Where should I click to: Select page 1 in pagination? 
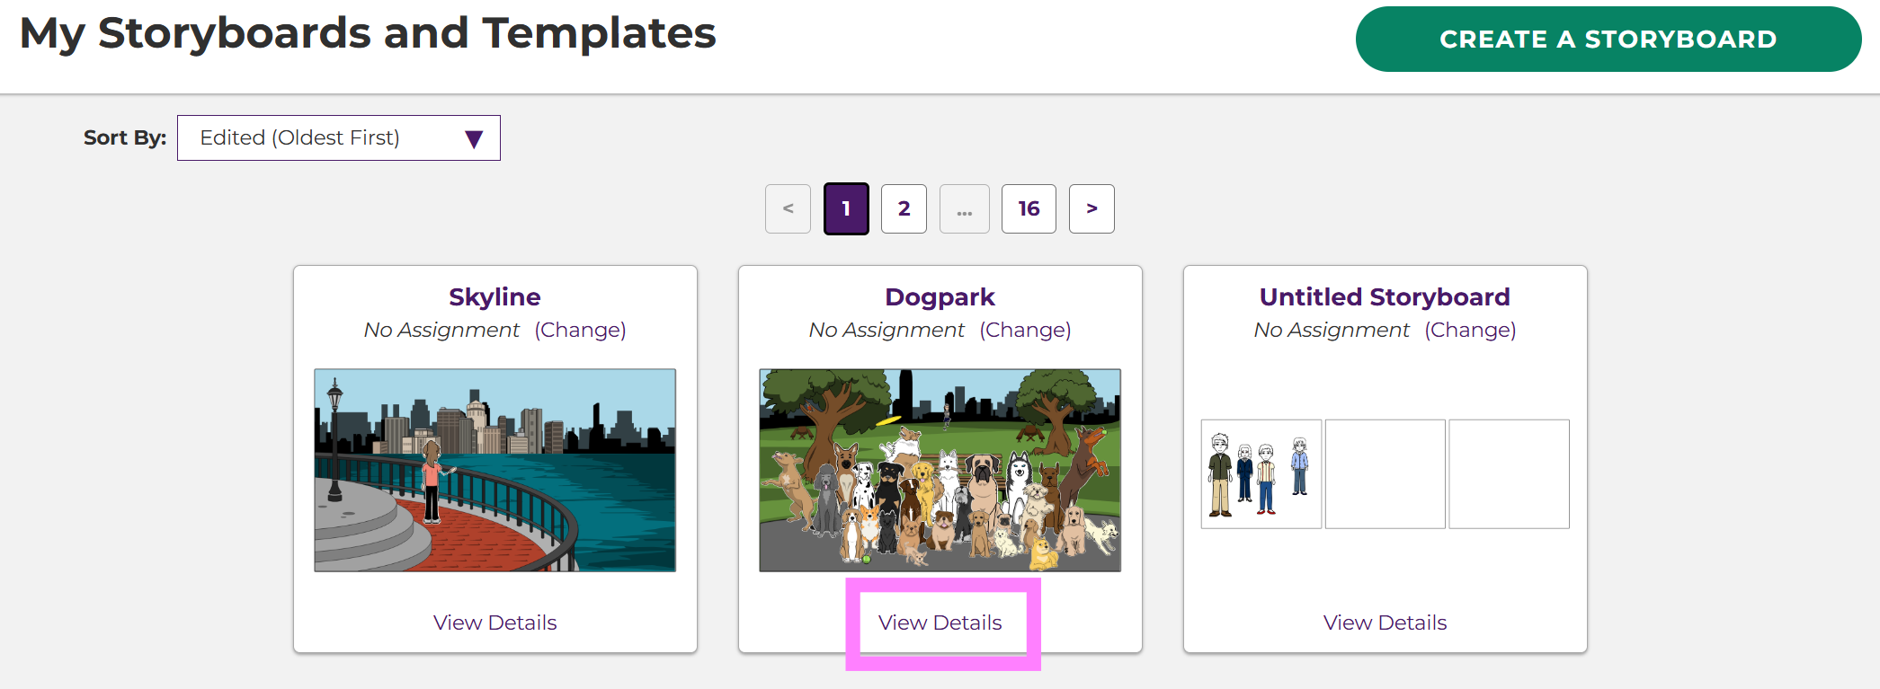846,208
